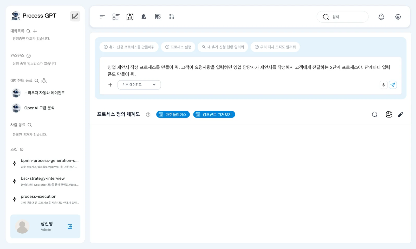416x249 pixels.
Task: Open top-right settings gear
Action: (x=398, y=17)
